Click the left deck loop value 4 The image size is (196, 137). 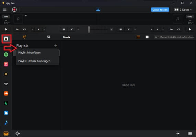38,29
